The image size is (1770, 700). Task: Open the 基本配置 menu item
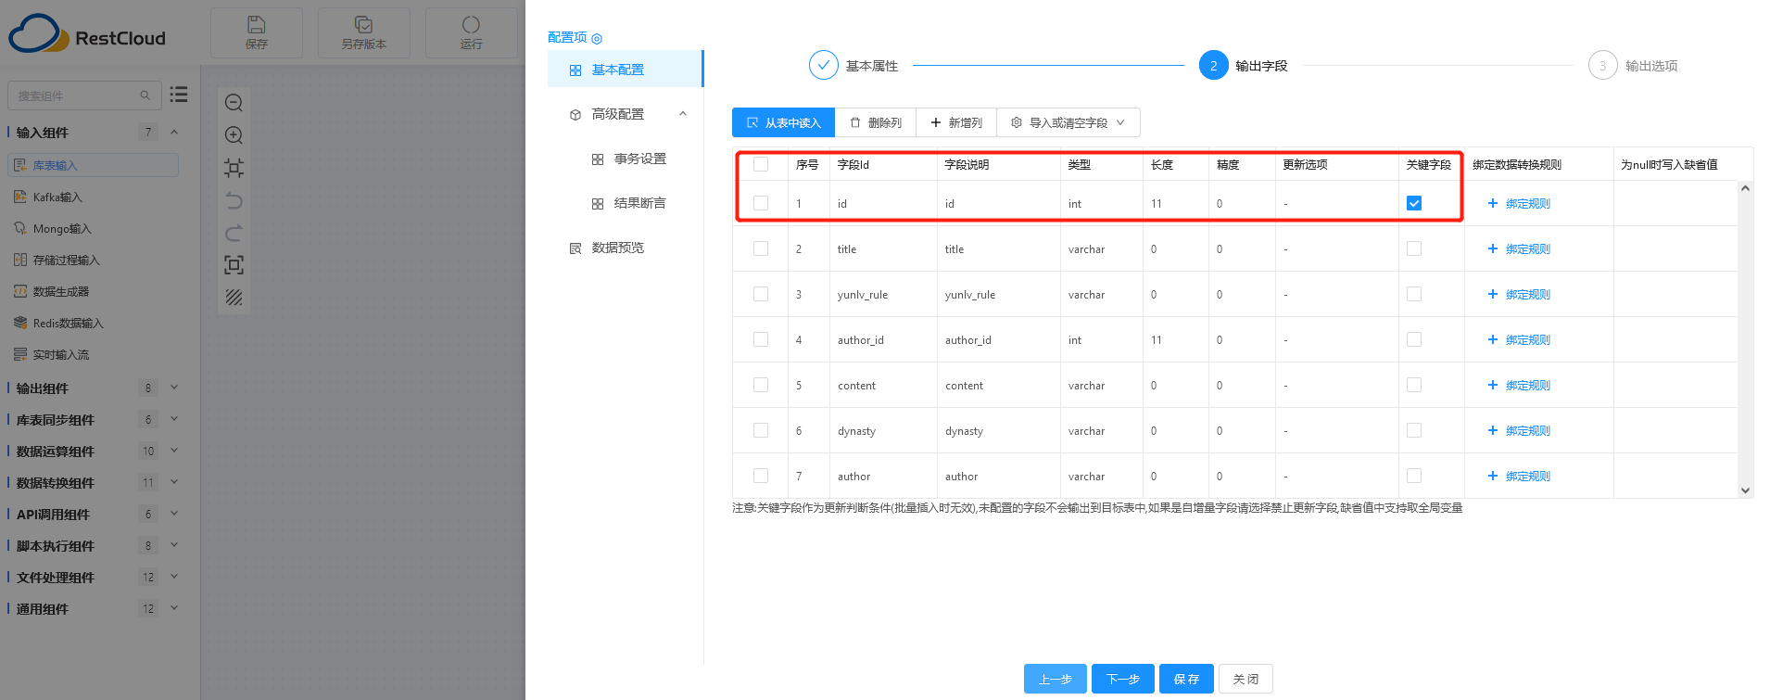(626, 70)
